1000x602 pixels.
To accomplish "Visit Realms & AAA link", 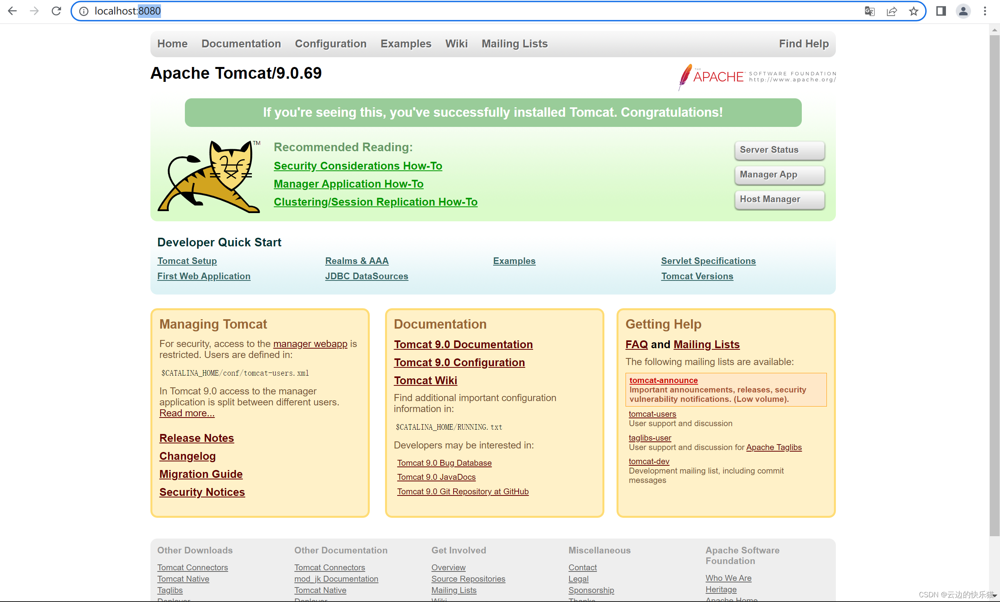I will (356, 261).
